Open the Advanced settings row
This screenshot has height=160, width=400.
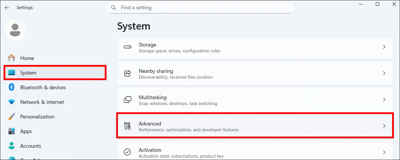point(255,126)
